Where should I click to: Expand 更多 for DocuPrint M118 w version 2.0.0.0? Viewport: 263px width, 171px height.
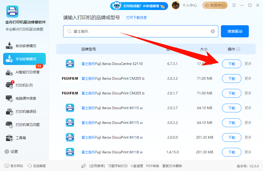247,137
